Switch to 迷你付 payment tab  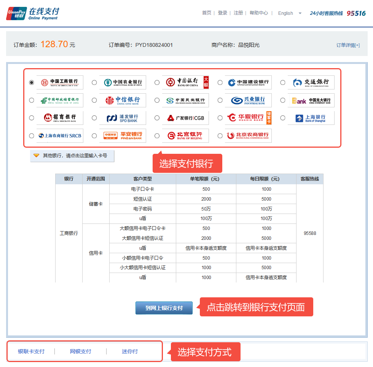[130, 351]
